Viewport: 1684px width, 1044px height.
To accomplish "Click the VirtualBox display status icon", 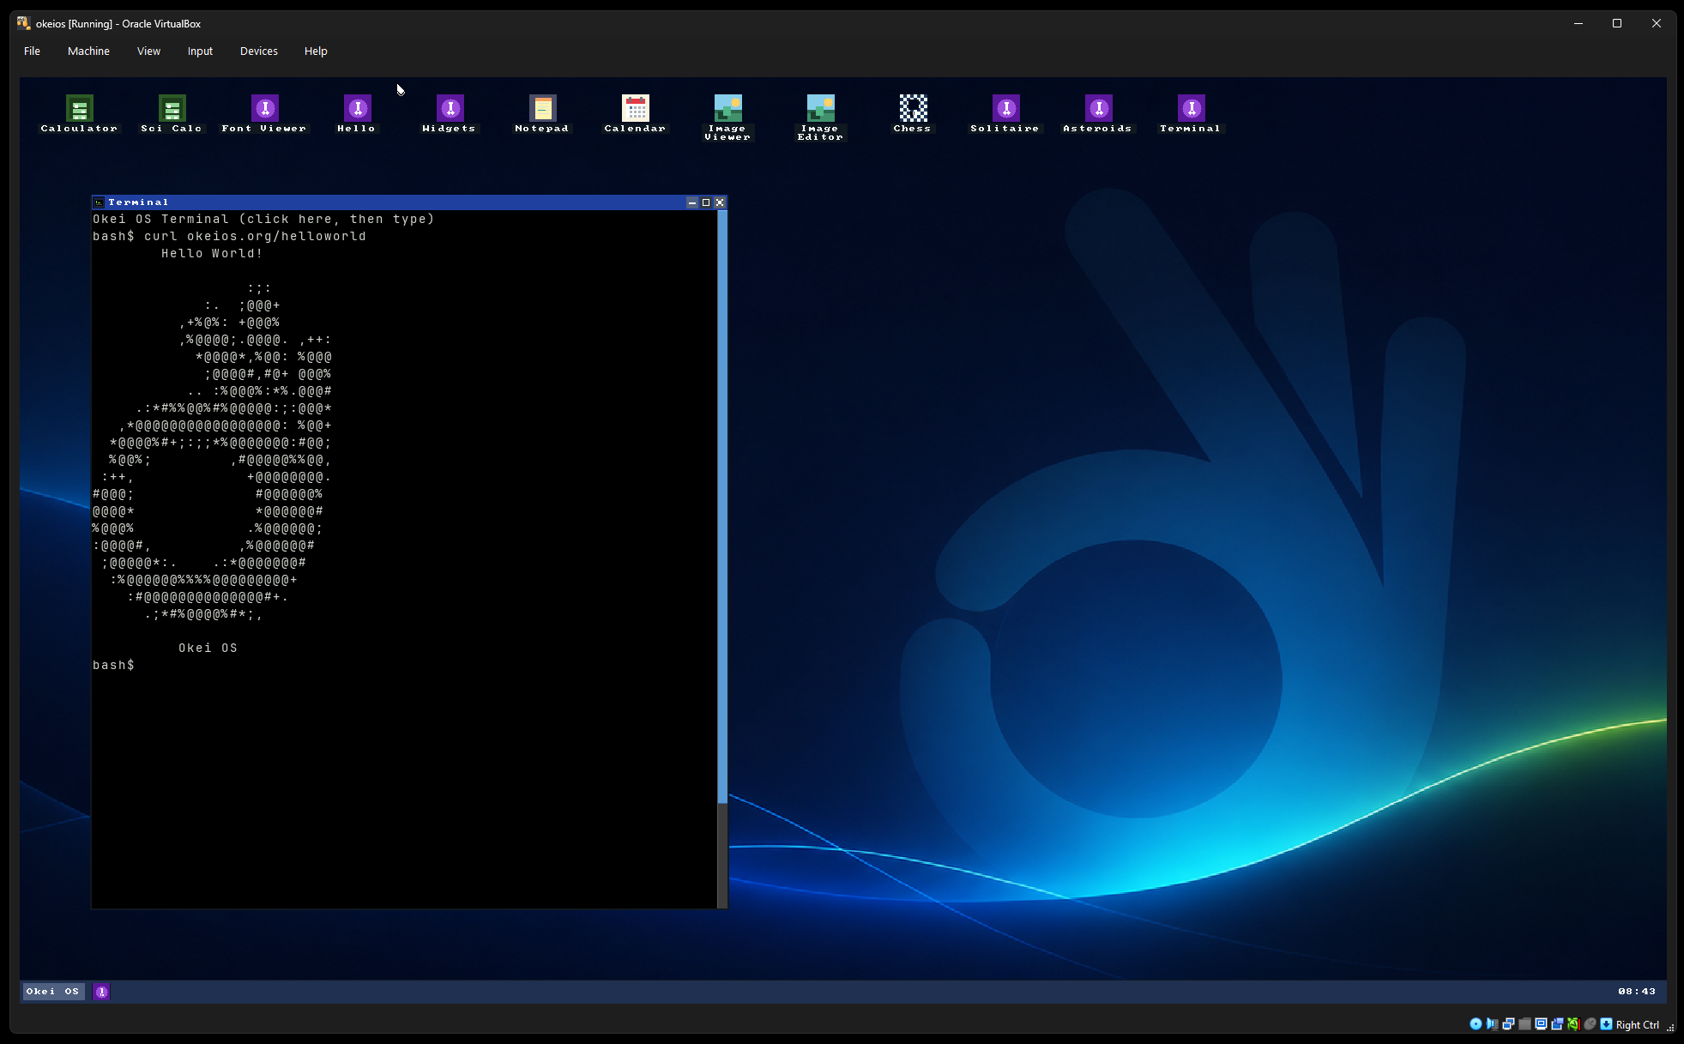I will point(1541,1024).
